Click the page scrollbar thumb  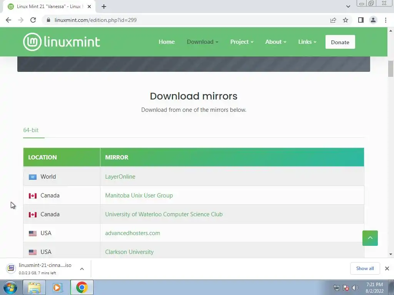pyautogui.click(x=391, y=69)
